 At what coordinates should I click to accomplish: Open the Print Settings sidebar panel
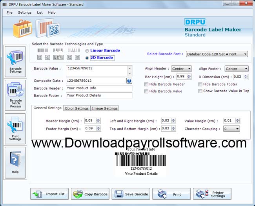click(15, 129)
